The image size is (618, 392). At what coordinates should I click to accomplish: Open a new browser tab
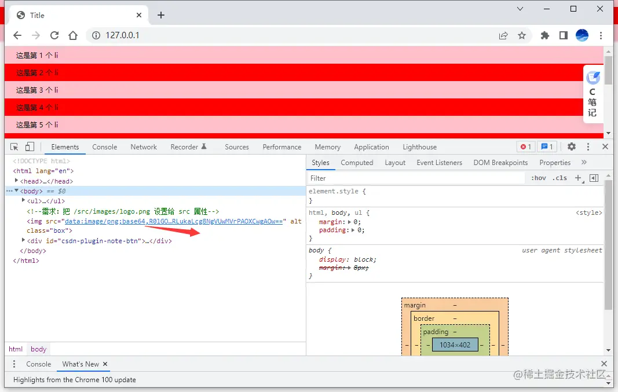[161, 15]
